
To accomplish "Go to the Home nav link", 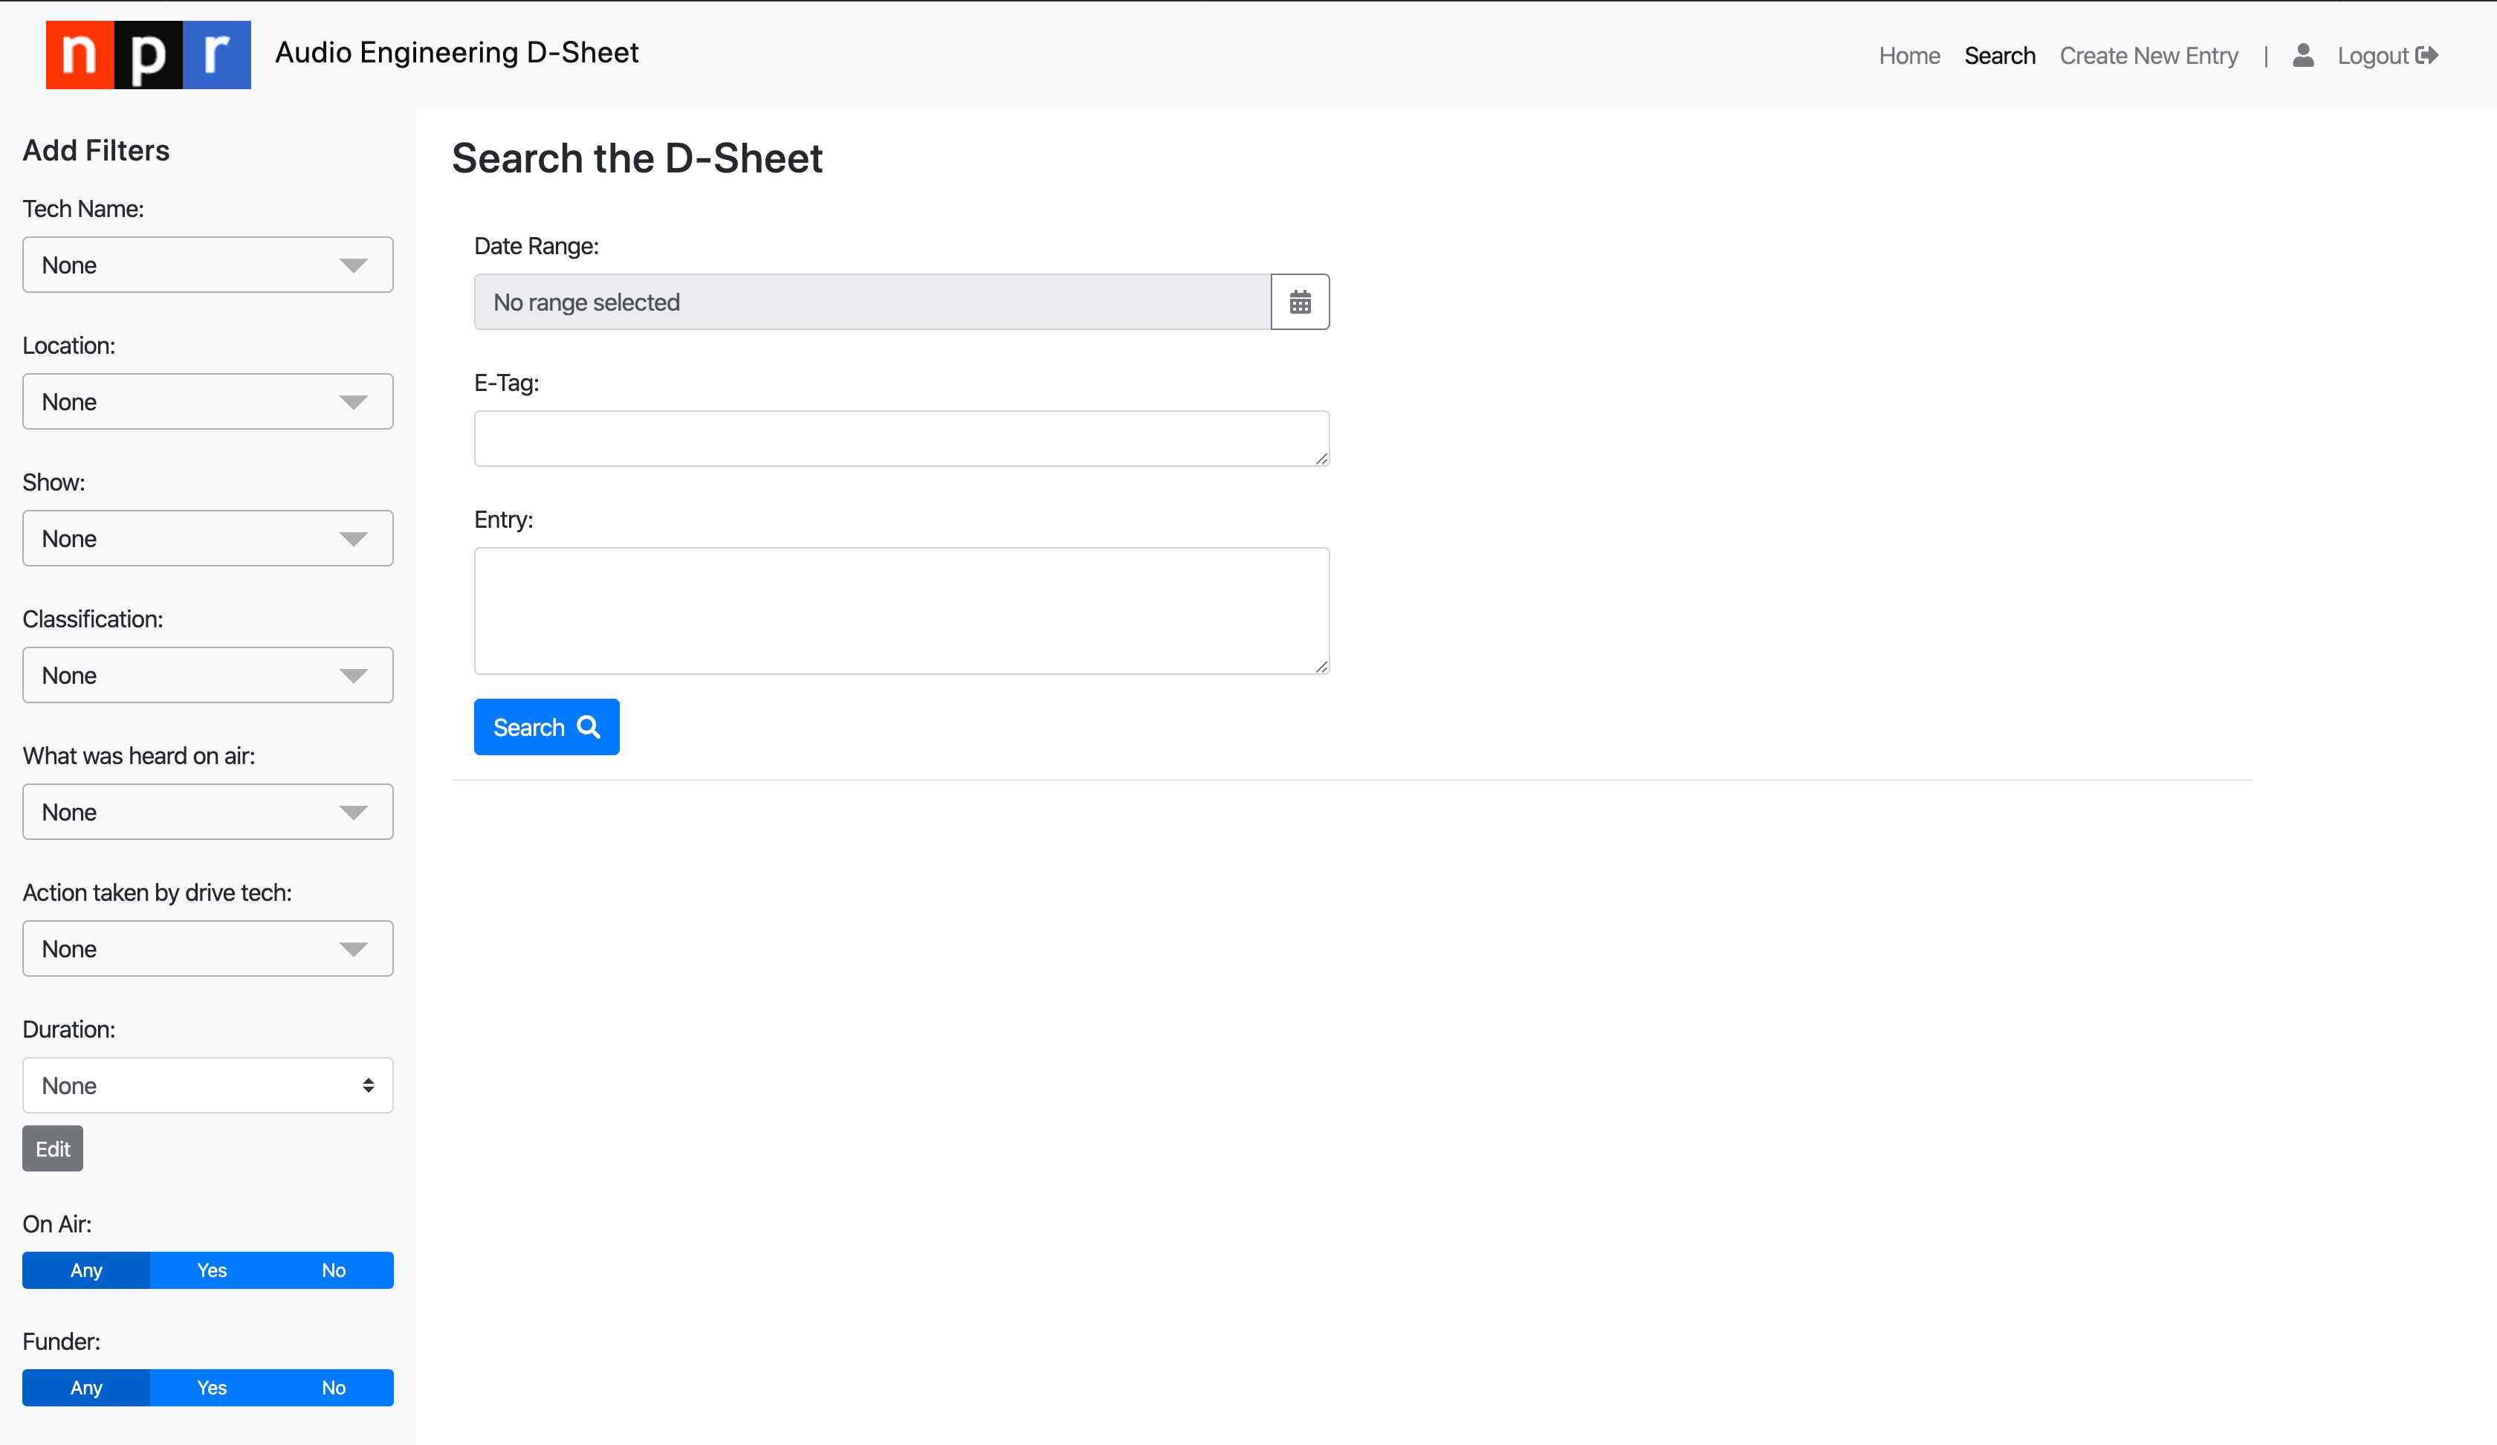I will [1908, 56].
